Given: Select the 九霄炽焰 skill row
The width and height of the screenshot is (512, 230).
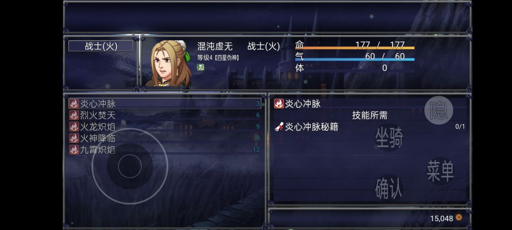Looking at the screenshot, I should pos(165,150).
